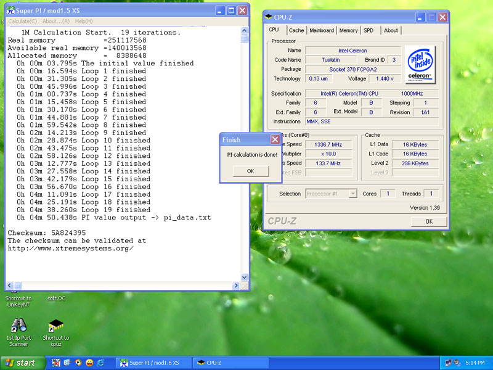Click the Loop 1 finished line
The width and height of the screenshot is (493, 370).
(x=81, y=71)
